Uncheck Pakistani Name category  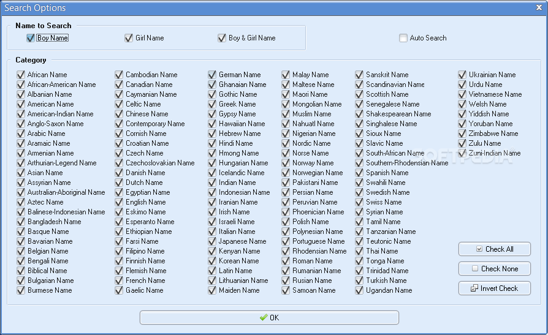[286, 183]
